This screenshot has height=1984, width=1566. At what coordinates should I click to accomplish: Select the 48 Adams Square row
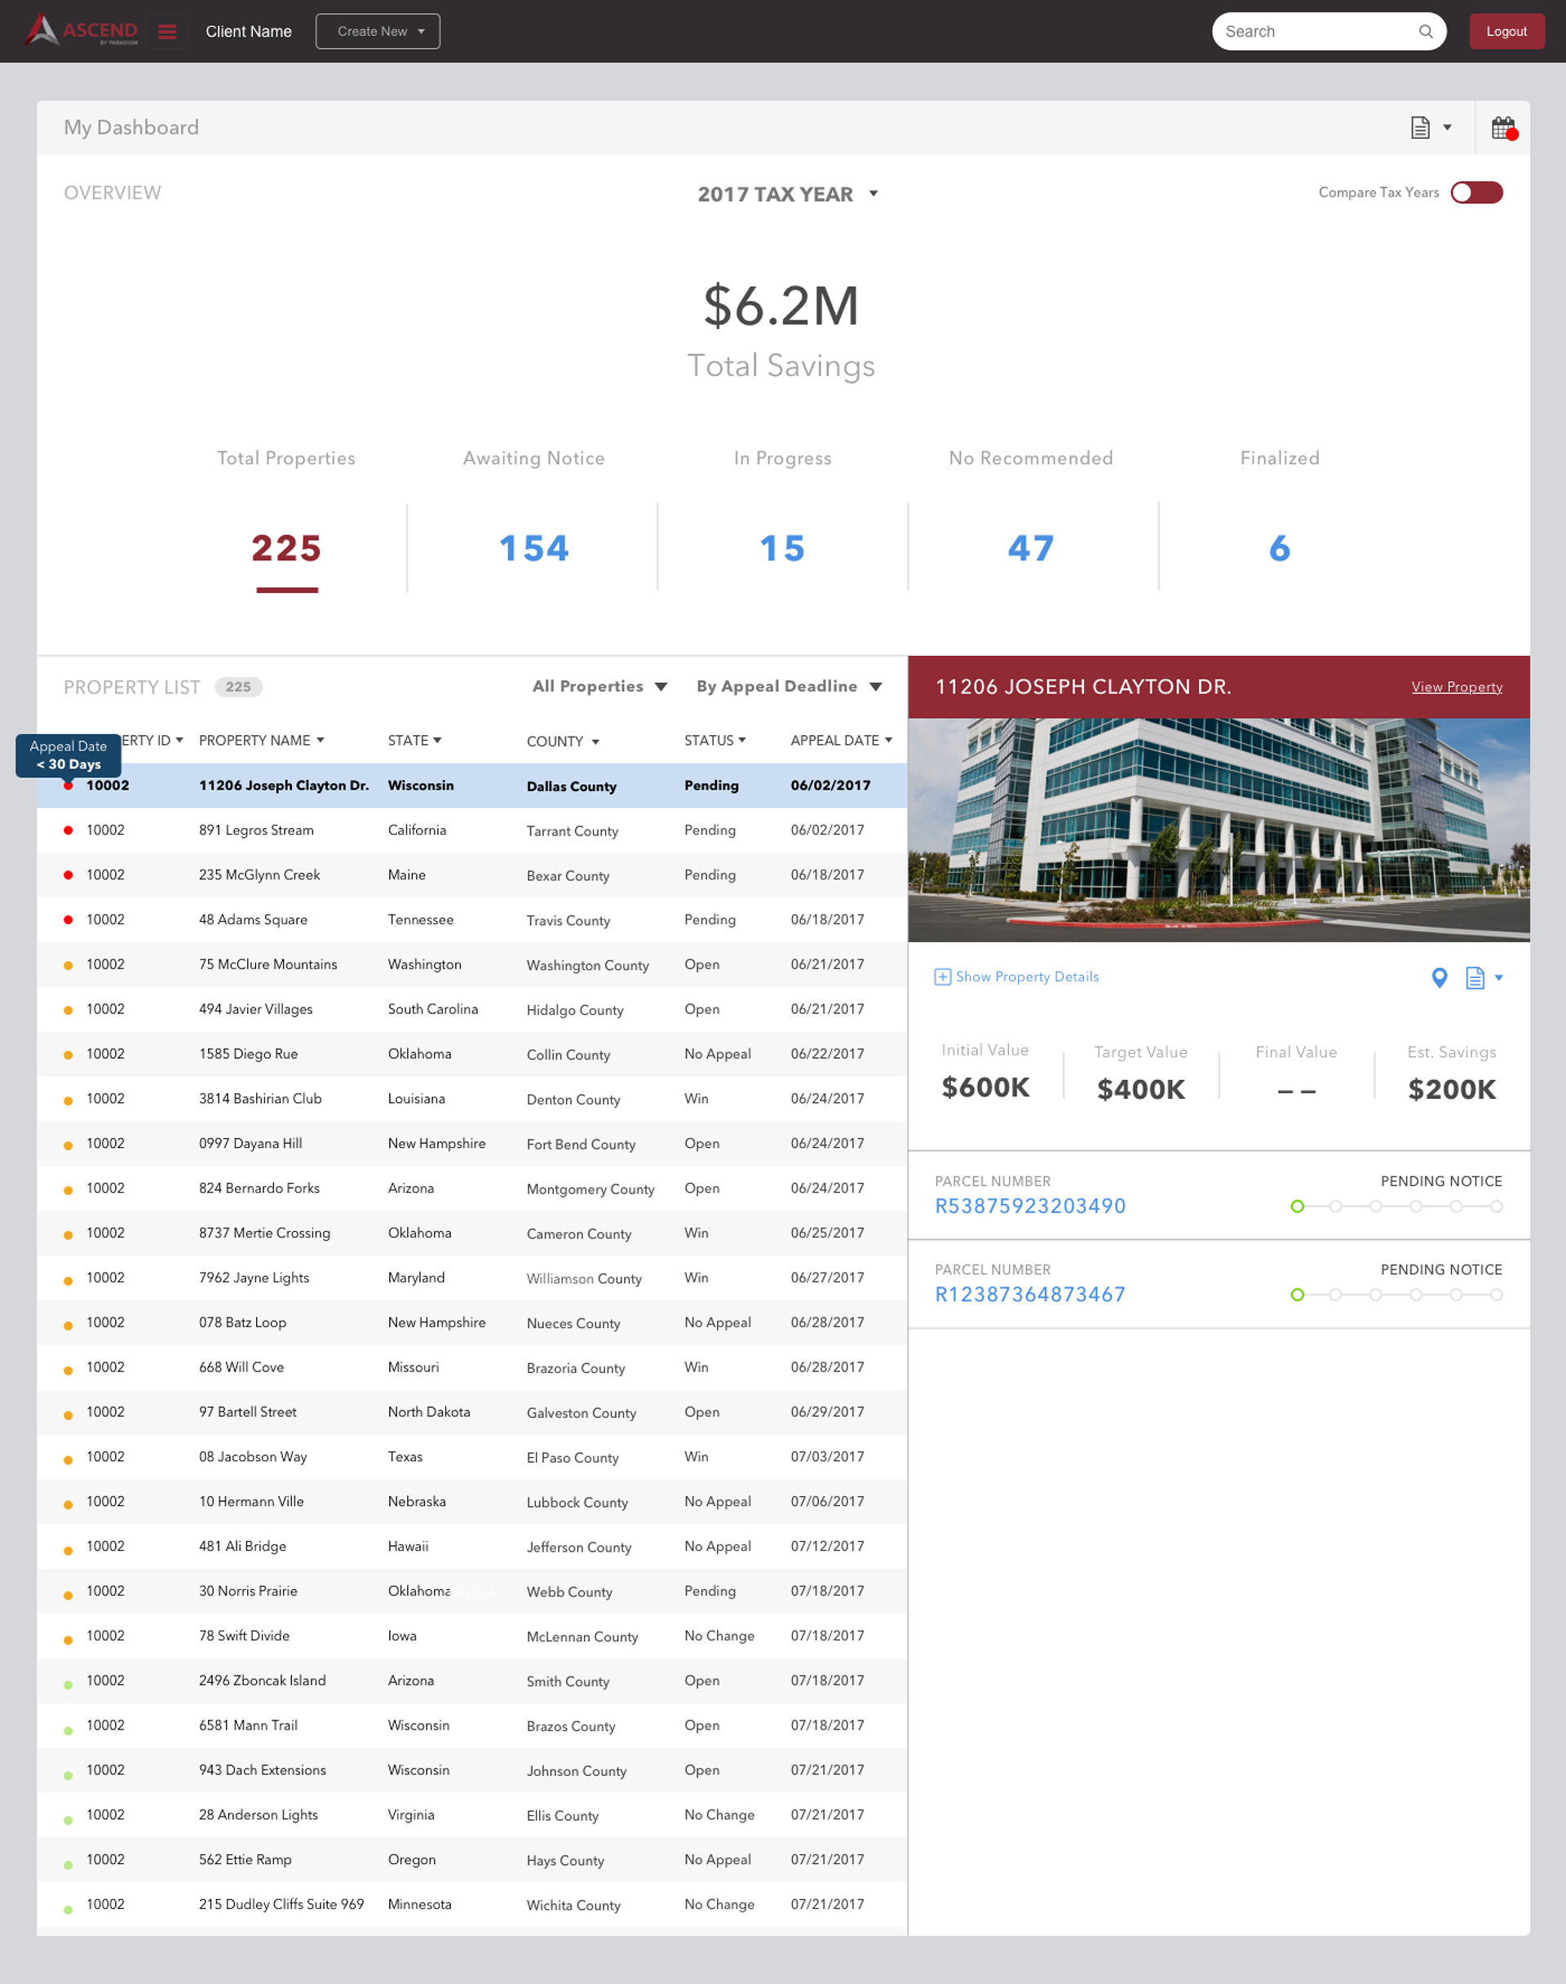(x=471, y=919)
